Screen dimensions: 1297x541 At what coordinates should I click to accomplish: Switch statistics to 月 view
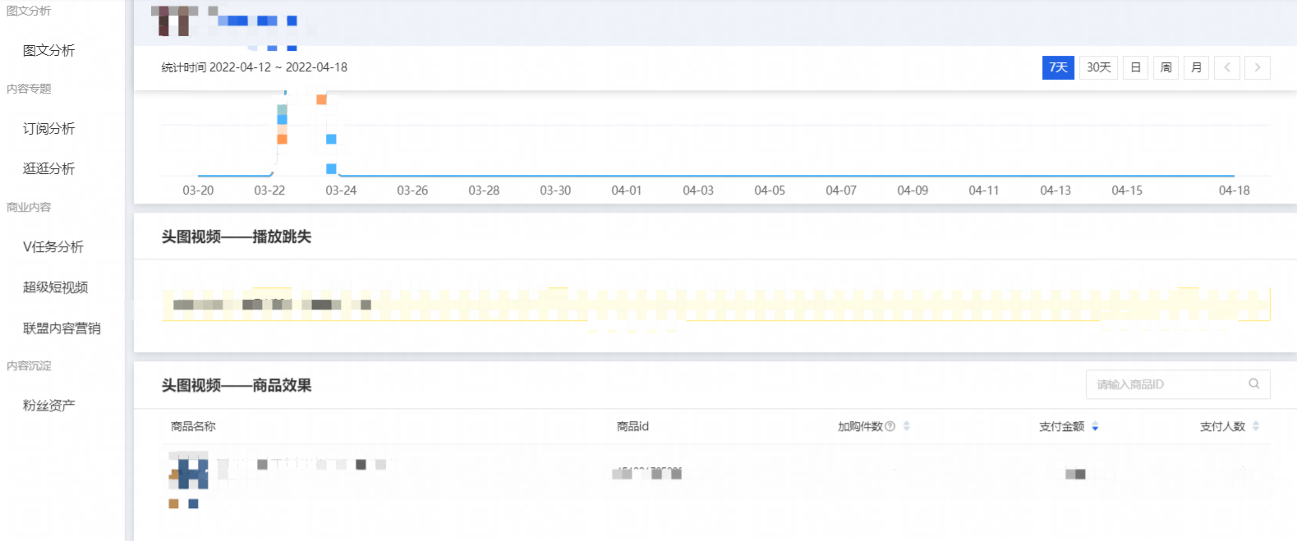1196,67
